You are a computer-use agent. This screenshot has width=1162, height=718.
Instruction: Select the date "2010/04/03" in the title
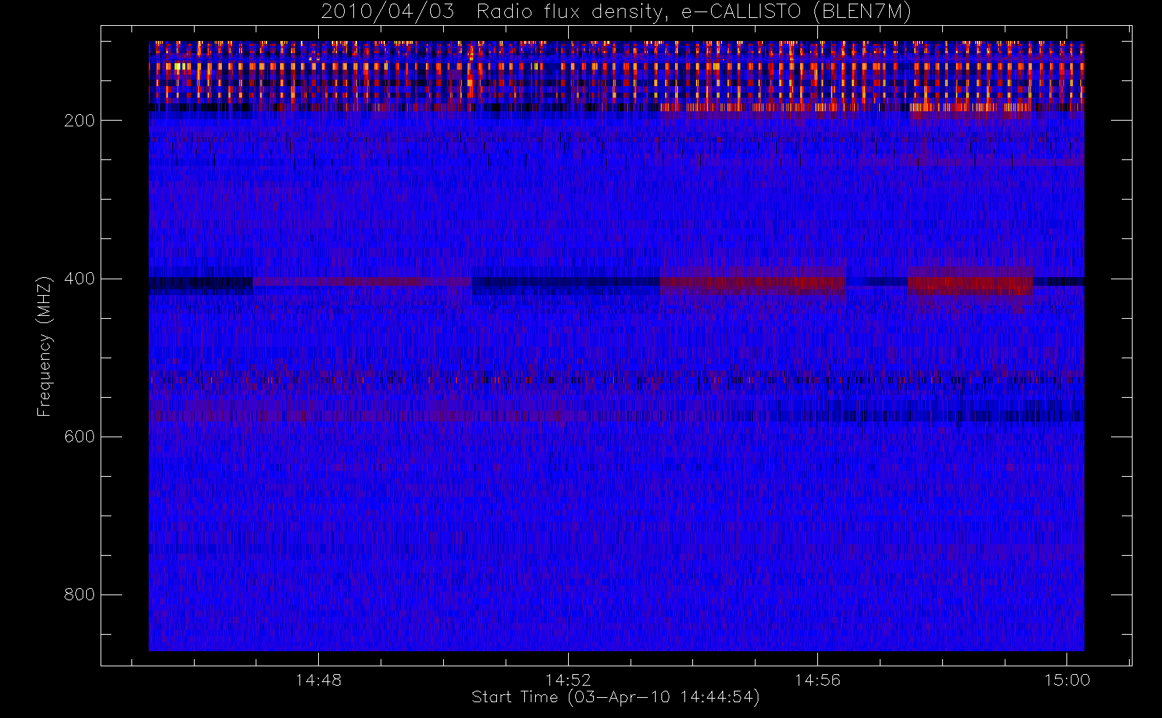coord(388,12)
